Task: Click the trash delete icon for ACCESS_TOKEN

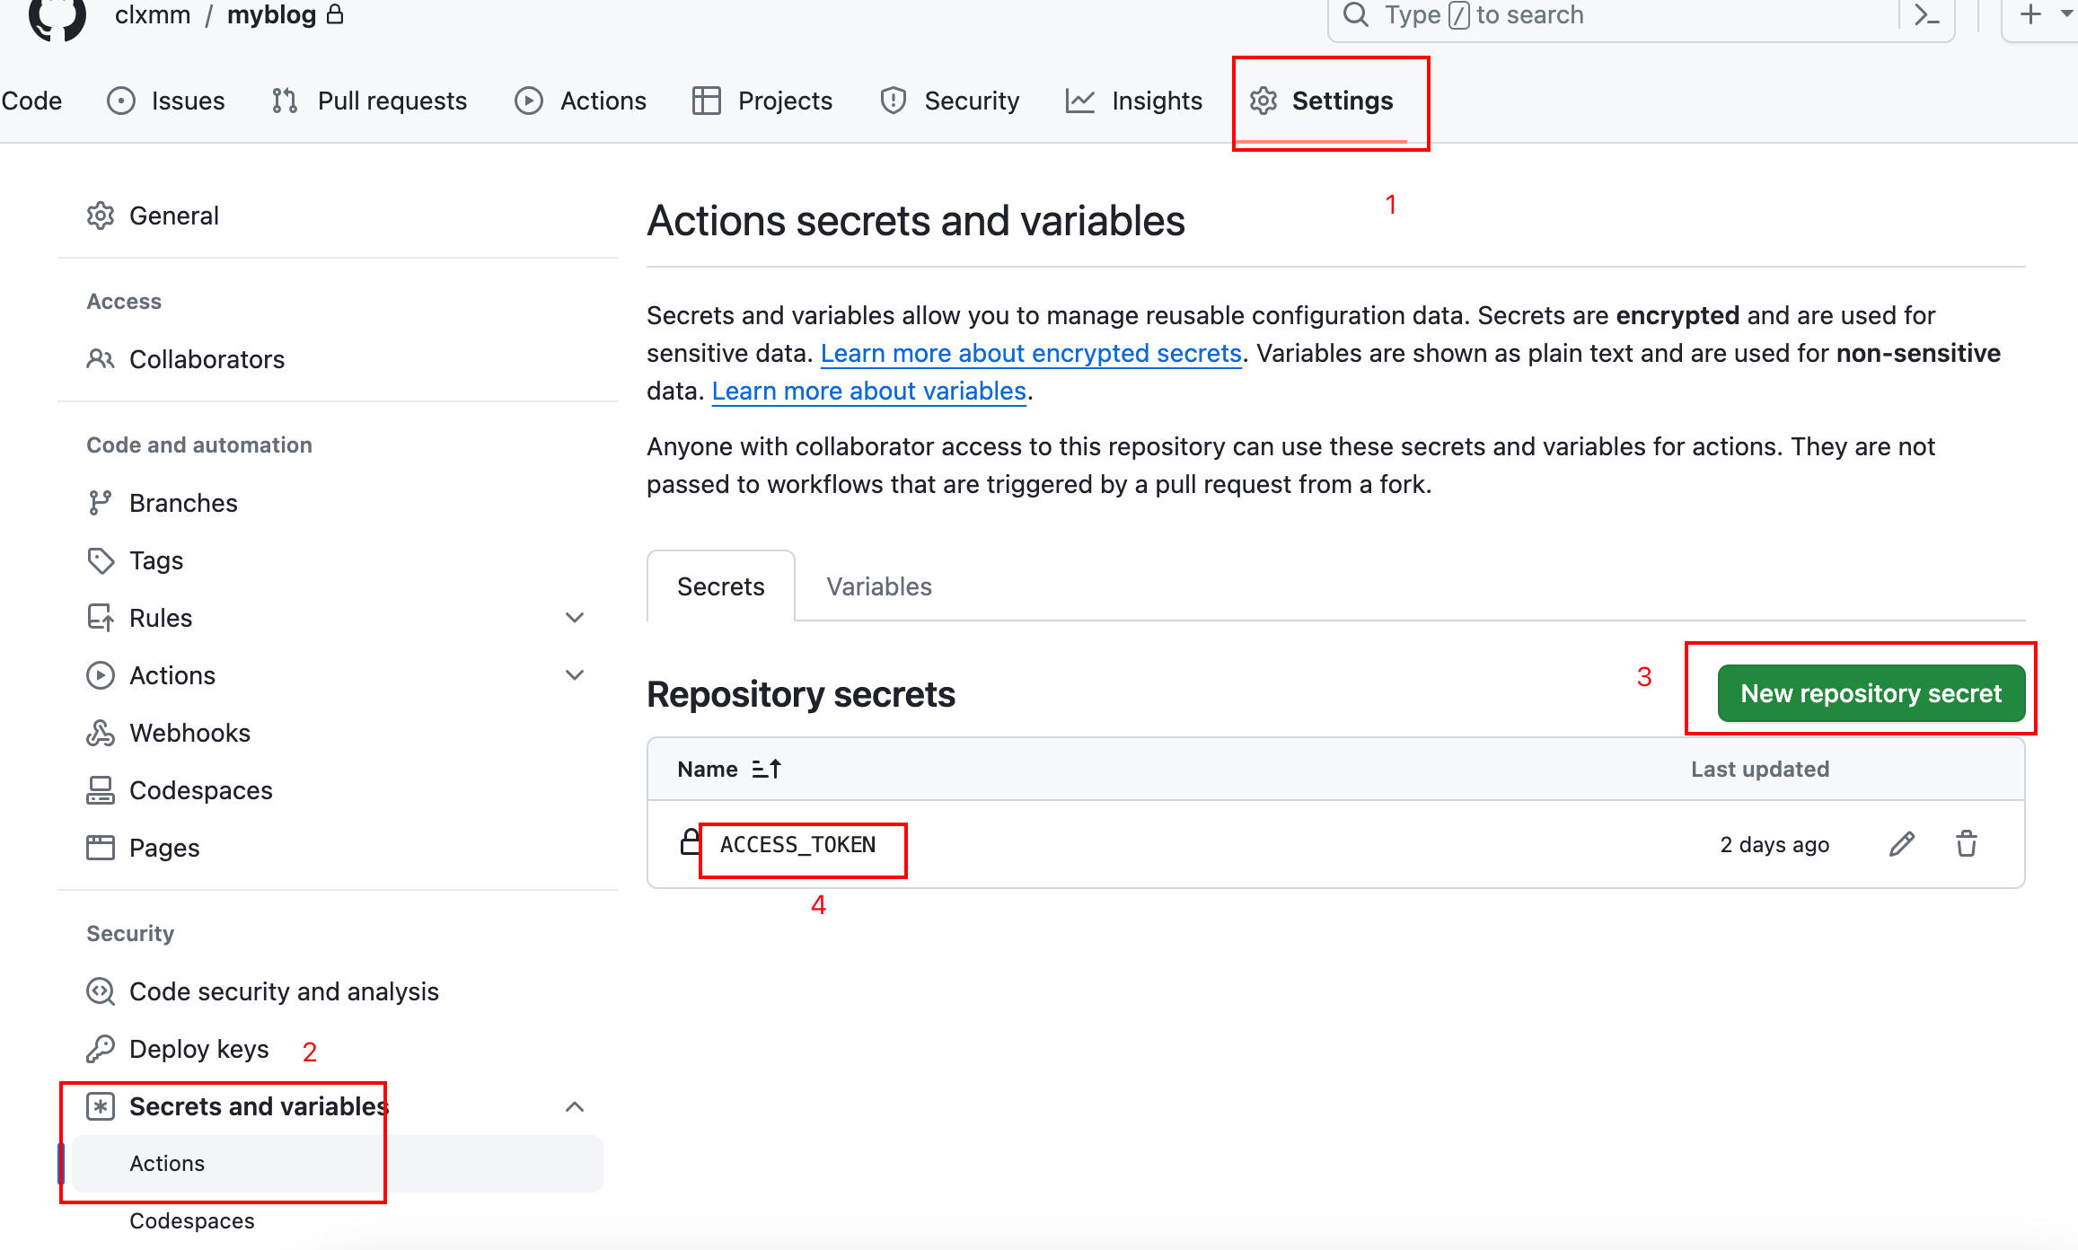Action: coord(1966,844)
